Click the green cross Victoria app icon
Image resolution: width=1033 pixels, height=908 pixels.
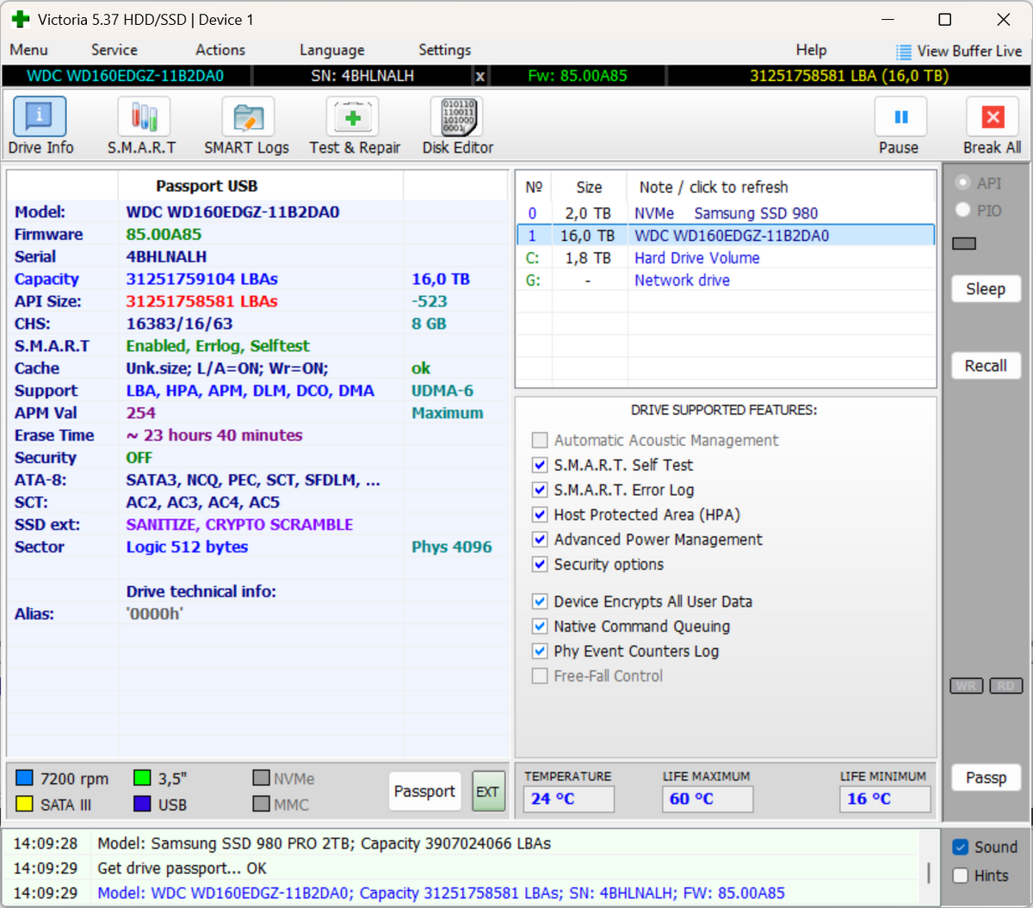[x=21, y=19]
